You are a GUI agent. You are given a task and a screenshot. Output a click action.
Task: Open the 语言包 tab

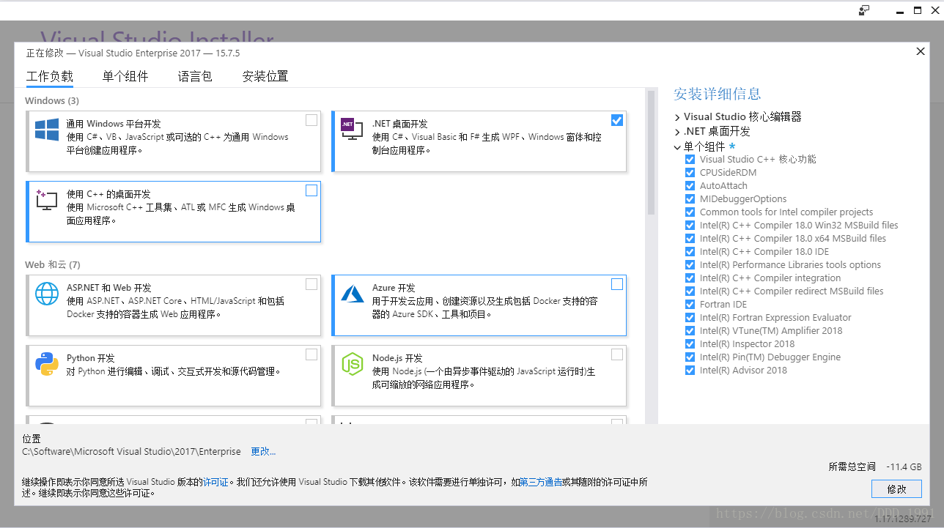[195, 76]
